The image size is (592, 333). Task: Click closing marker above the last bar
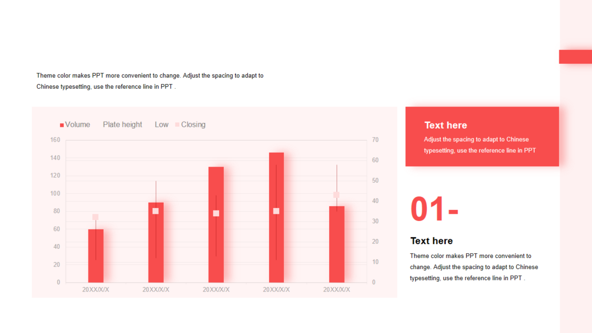(336, 195)
